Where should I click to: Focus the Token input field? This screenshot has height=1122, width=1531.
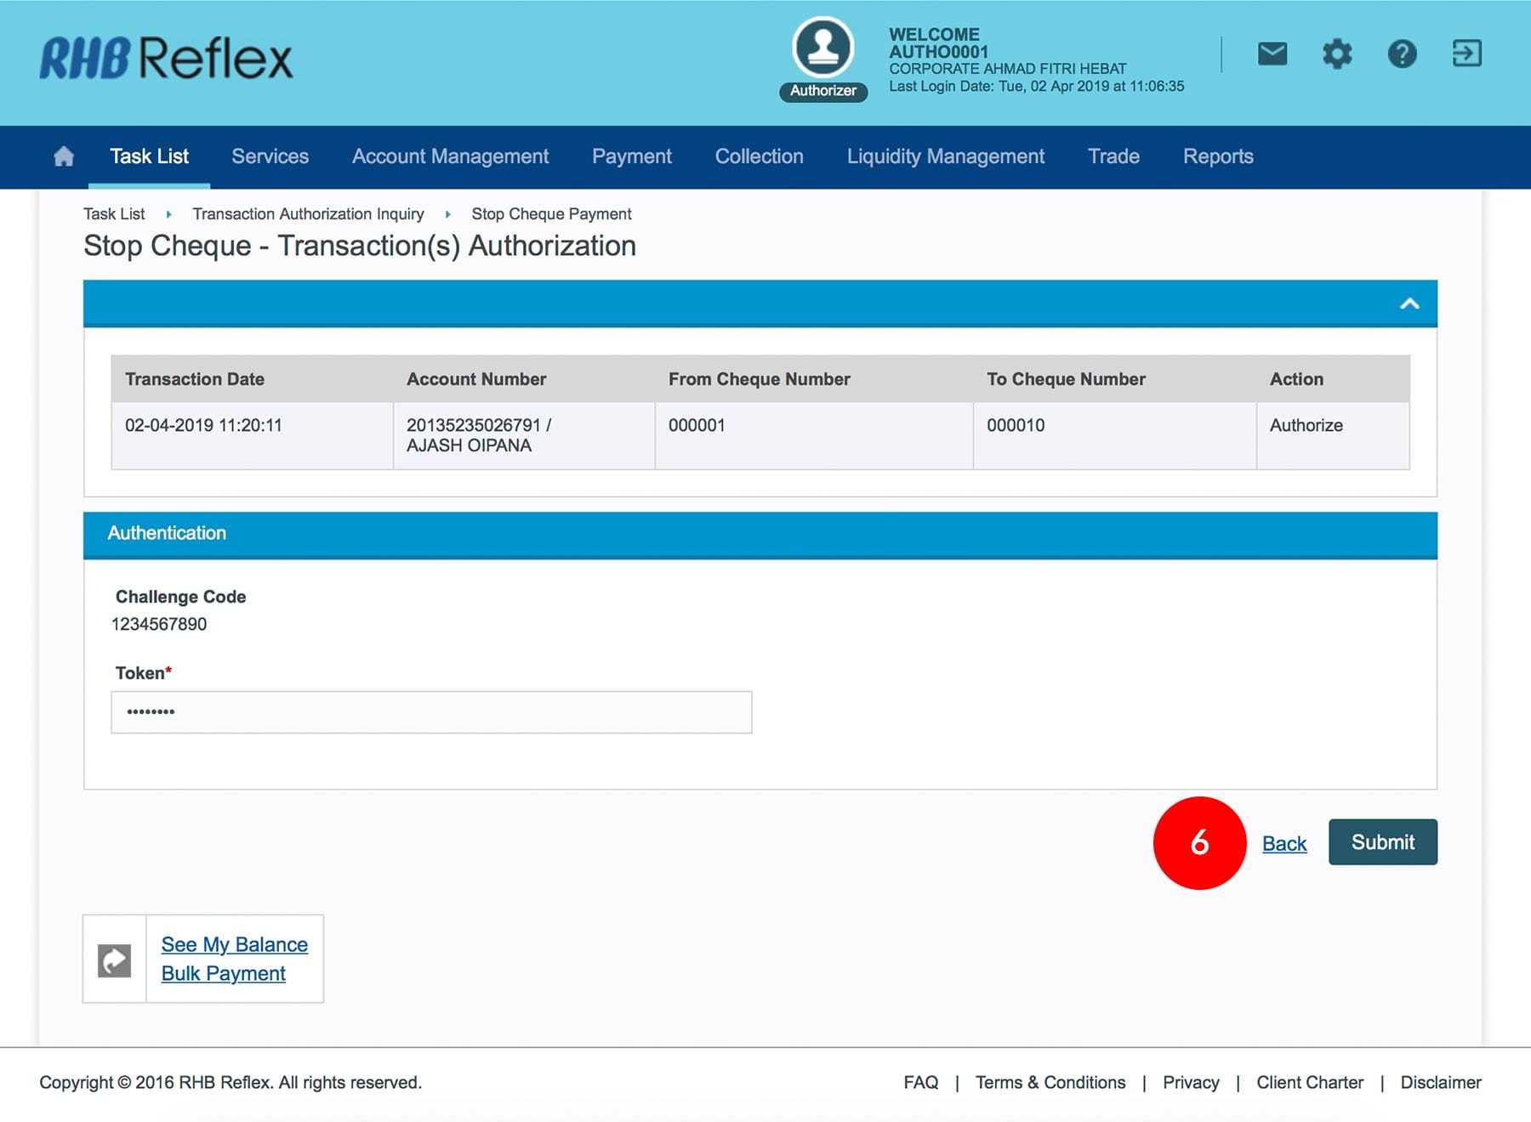(x=431, y=712)
